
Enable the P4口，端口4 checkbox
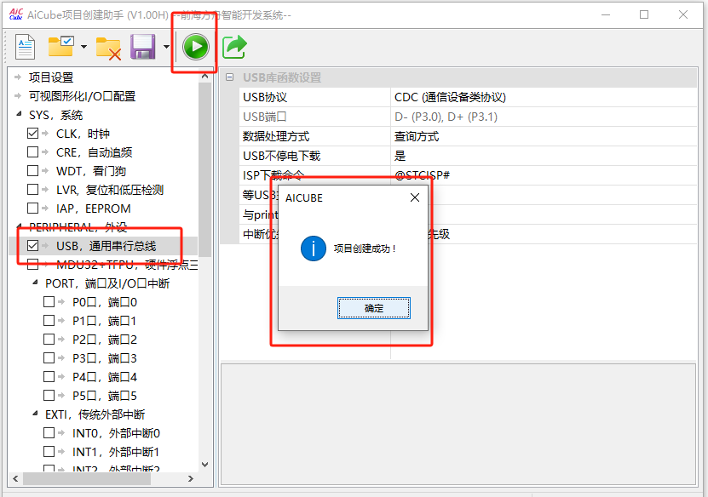tap(49, 377)
